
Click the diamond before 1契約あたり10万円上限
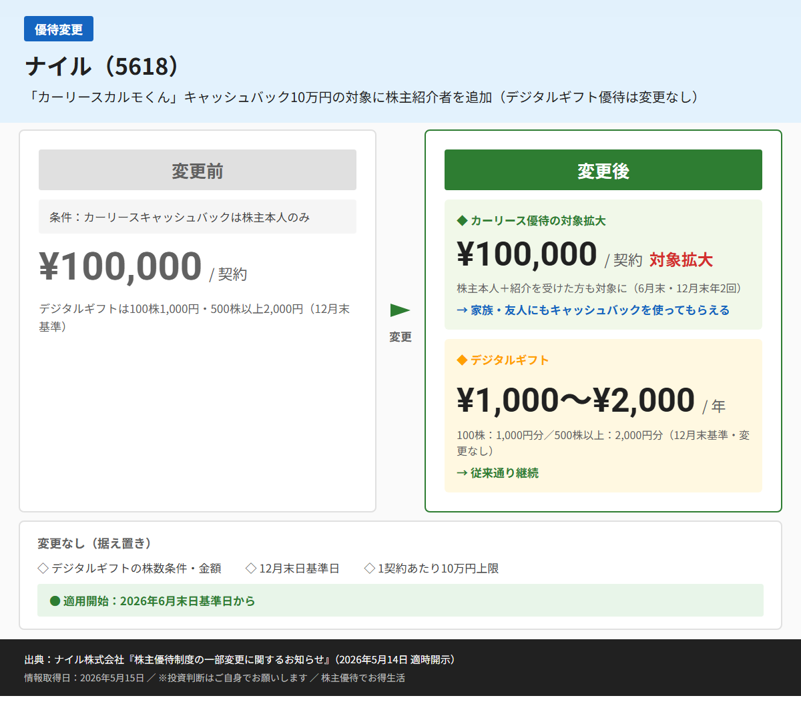[370, 569]
